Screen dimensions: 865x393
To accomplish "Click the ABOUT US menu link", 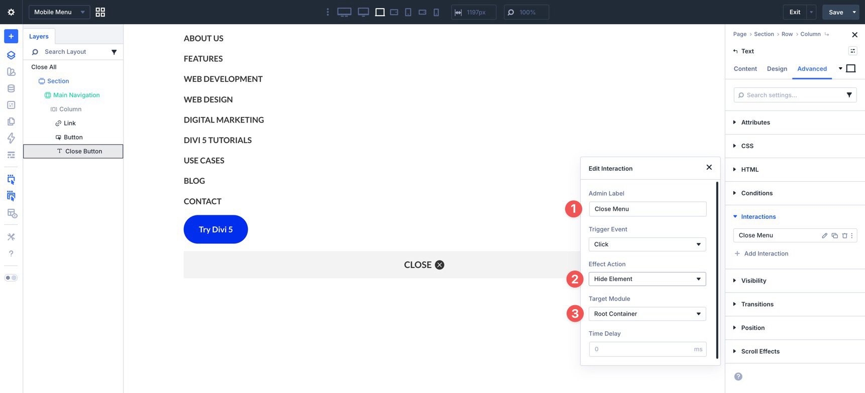I will [x=203, y=38].
